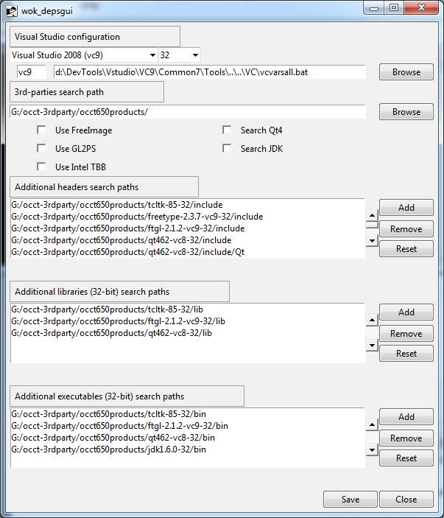Browse for the 3rd-parties search path
The height and width of the screenshot is (518, 444).
(x=406, y=112)
